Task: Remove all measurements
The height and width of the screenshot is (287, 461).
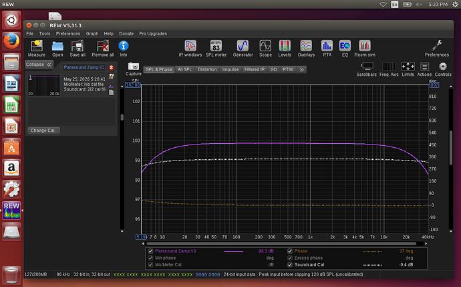Action: (103, 49)
